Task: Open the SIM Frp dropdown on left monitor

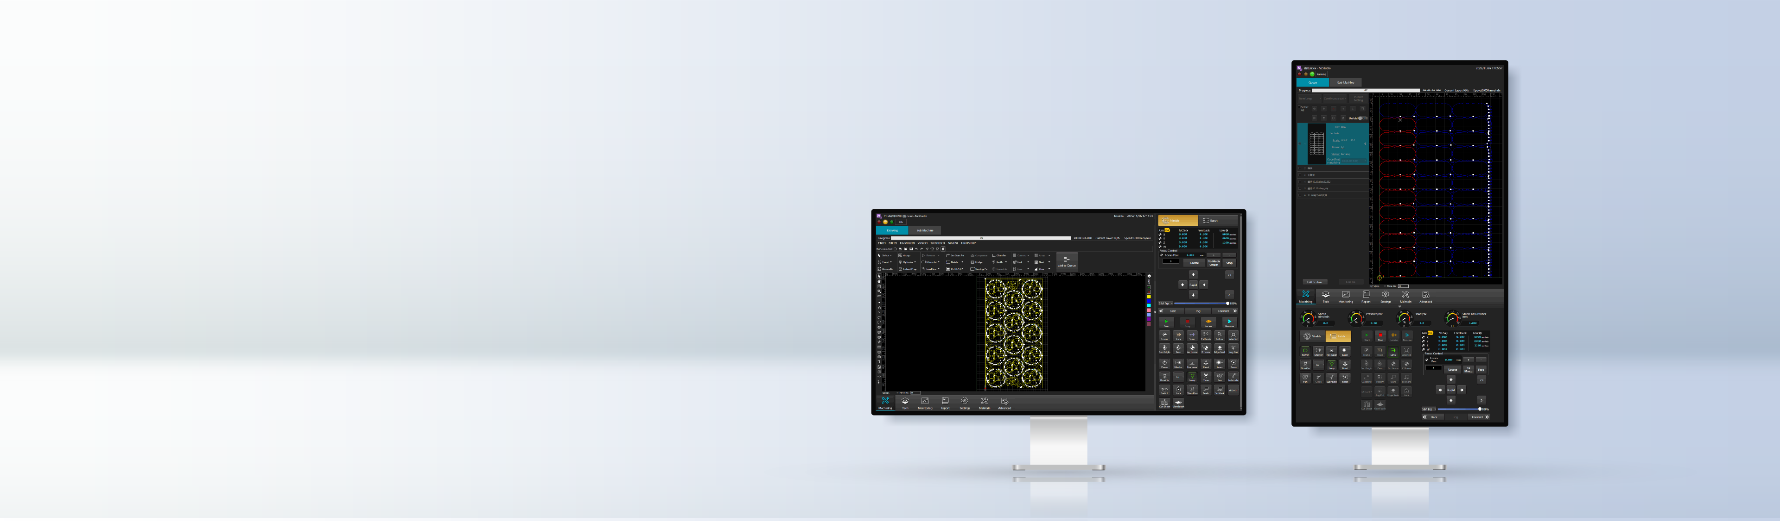Action: (x=1166, y=304)
